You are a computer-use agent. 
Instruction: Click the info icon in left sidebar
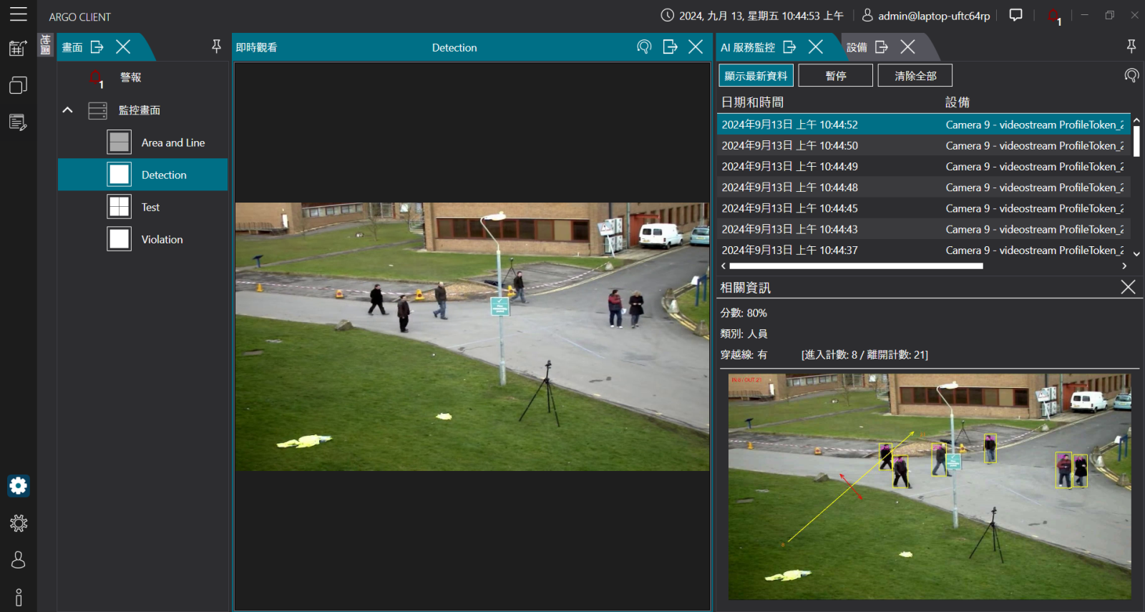click(19, 597)
